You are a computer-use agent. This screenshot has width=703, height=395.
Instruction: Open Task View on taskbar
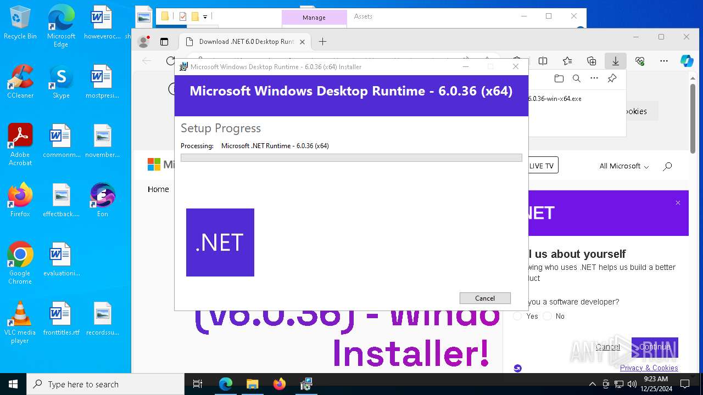(x=198, y=384)
